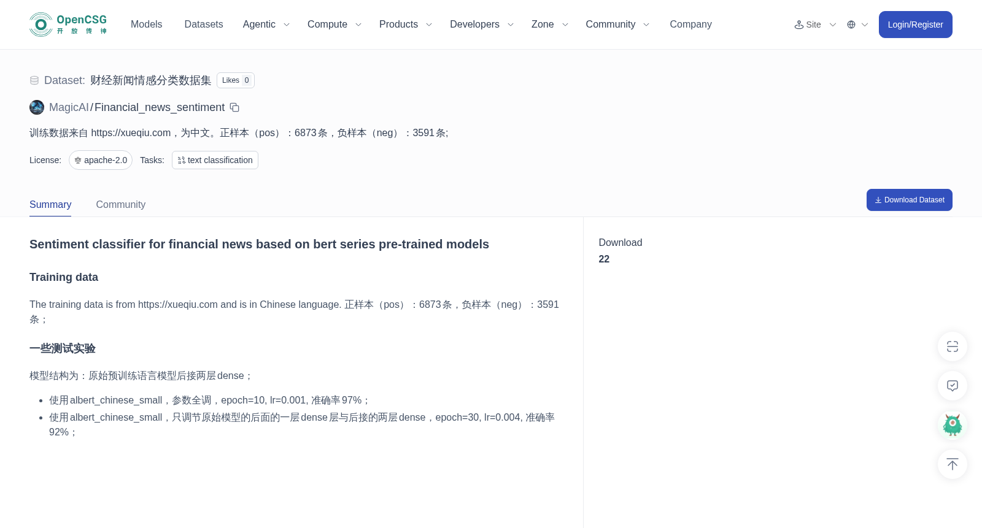Expand the Agentic menu

pos(266,25)
